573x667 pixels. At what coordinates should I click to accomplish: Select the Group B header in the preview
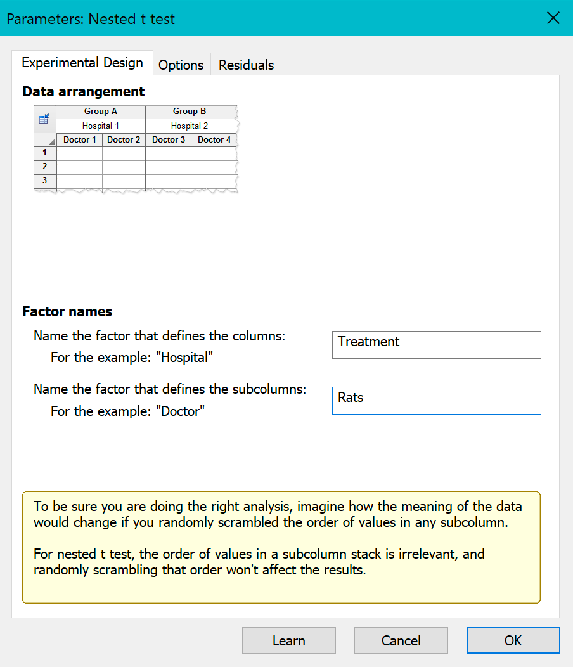click(x=190, y=112)
